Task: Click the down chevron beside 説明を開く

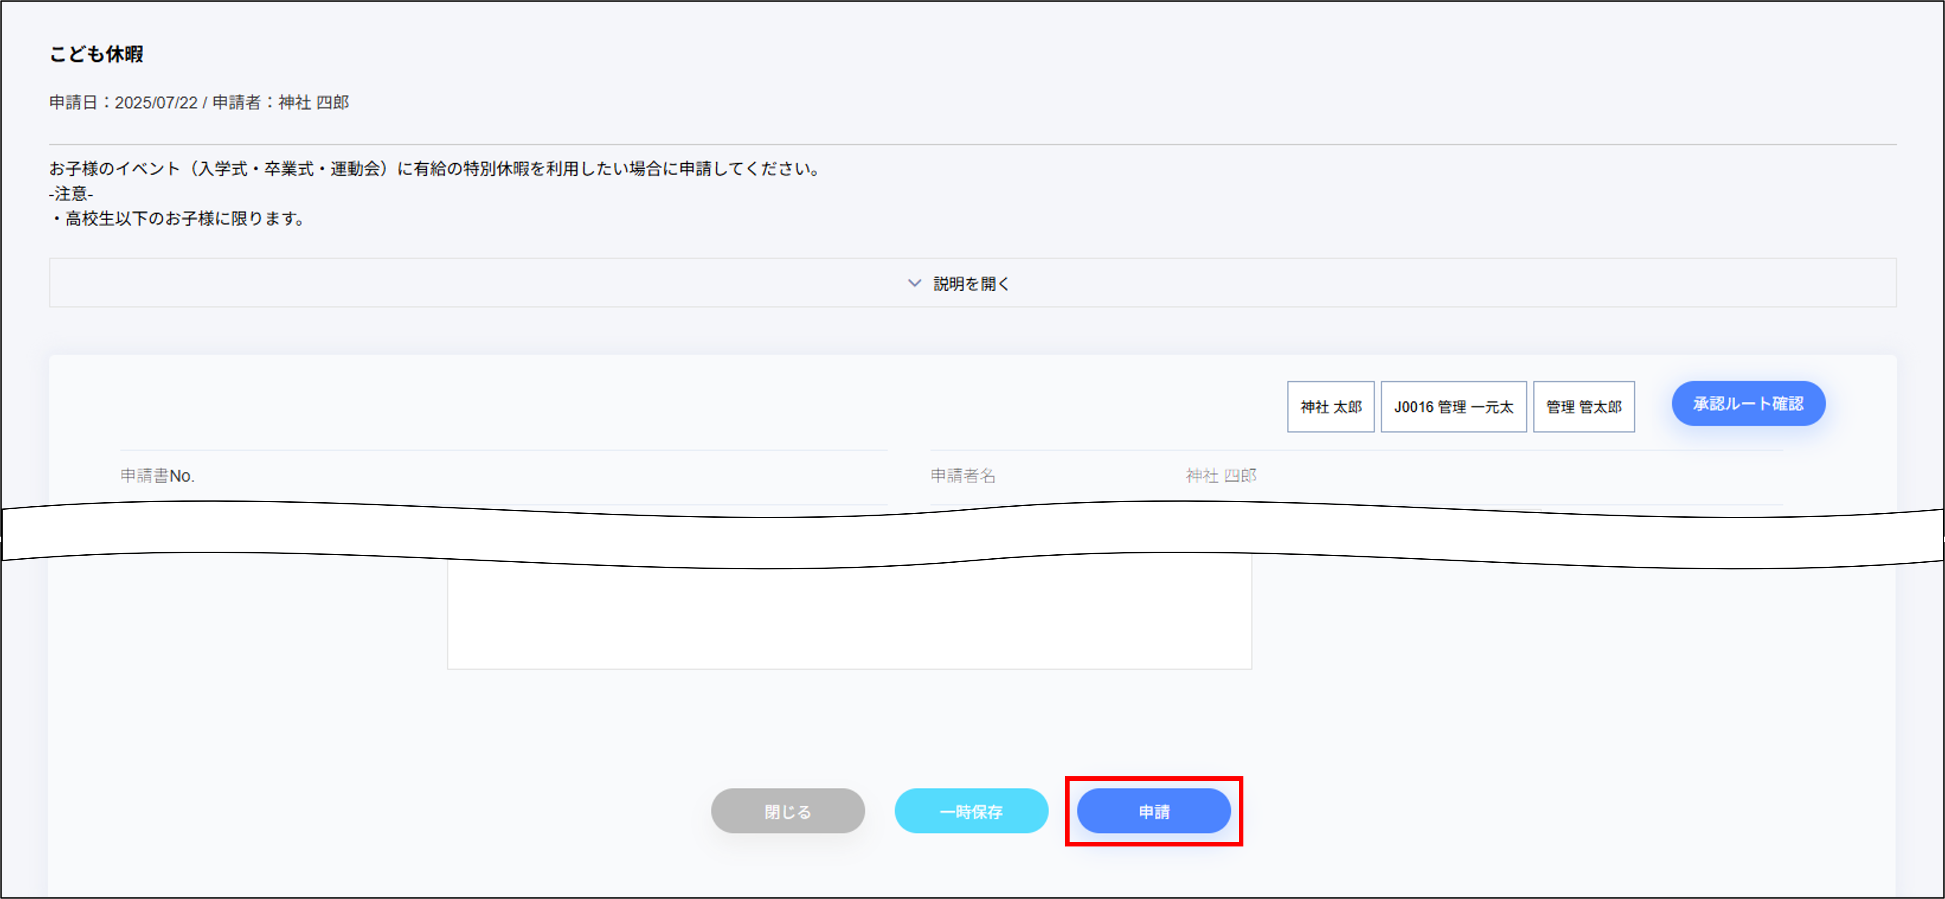Action: point(914,283)
